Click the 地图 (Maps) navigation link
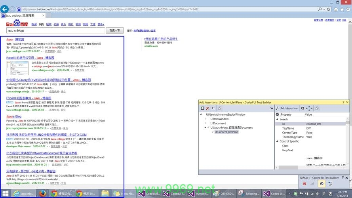The height and width of the screenshot is (198, 352). [x=86, y=25]
